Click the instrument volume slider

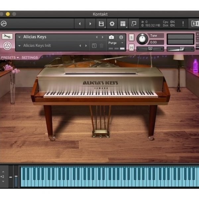[x=180, y=49]
